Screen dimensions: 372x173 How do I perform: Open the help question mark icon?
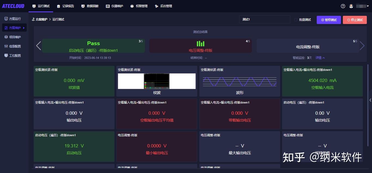[343, 6]
